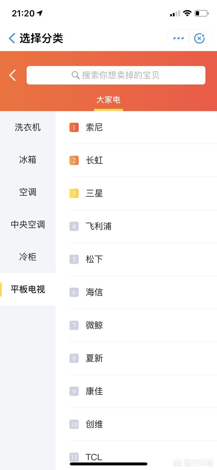217x470 pixels.
Task: Choose 空调 from the left sidebar
Action: click(x=28, y=192)
